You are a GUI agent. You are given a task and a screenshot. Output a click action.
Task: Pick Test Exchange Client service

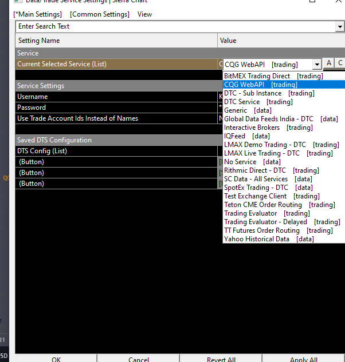pyautogui.click(x=284, y=196)
